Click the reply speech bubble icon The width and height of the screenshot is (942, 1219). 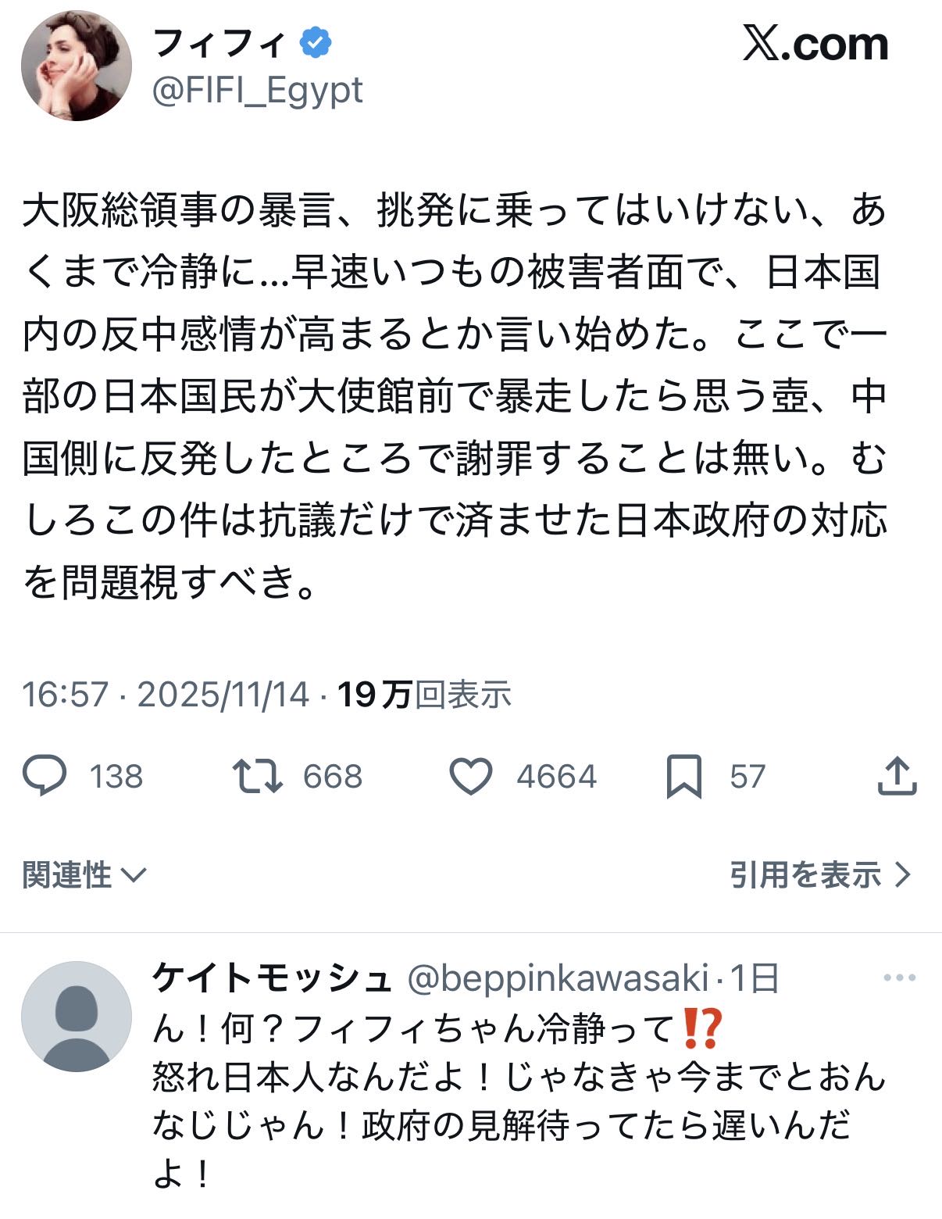pyautogui.click(x=45, y=776)
